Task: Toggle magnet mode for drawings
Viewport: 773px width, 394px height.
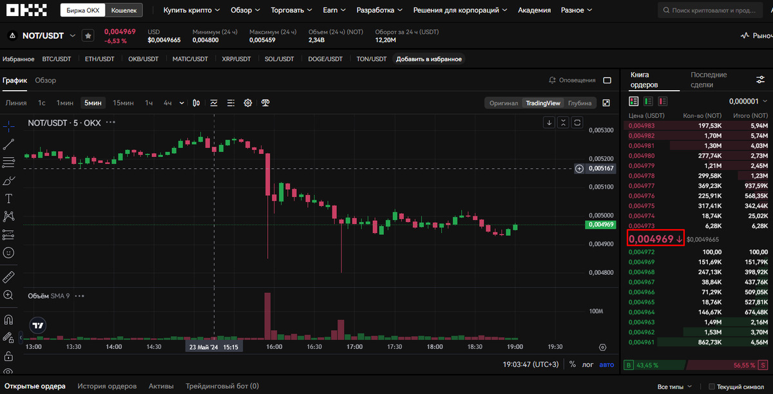Action: point(9,319)
